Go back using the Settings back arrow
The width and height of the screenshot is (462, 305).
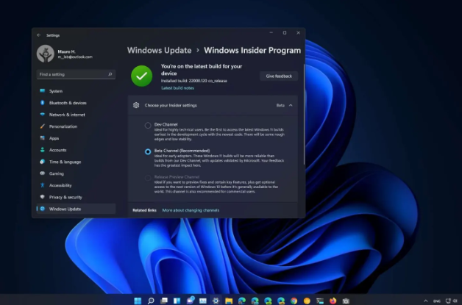pos(38,35)
